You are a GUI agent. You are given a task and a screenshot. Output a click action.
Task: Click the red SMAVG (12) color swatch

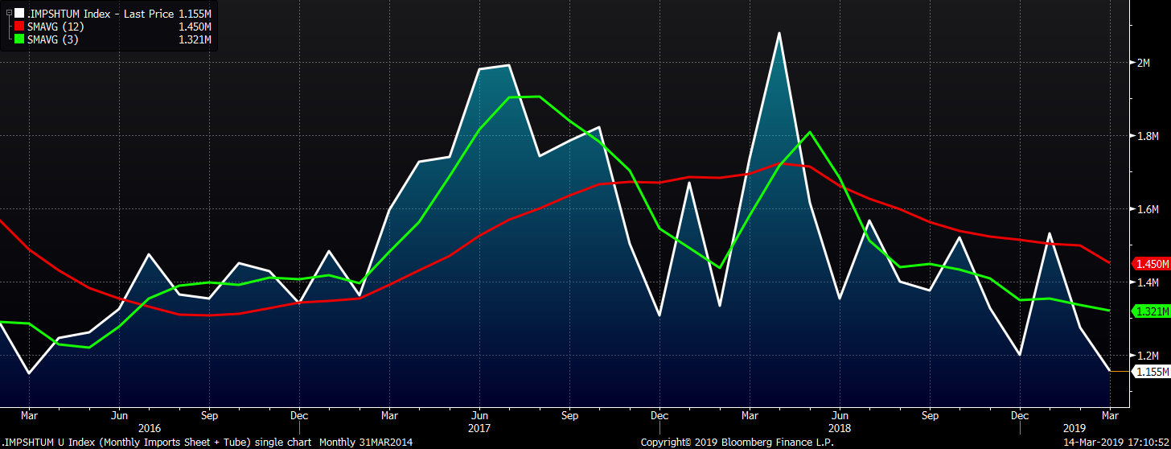(x=19, y=27)
